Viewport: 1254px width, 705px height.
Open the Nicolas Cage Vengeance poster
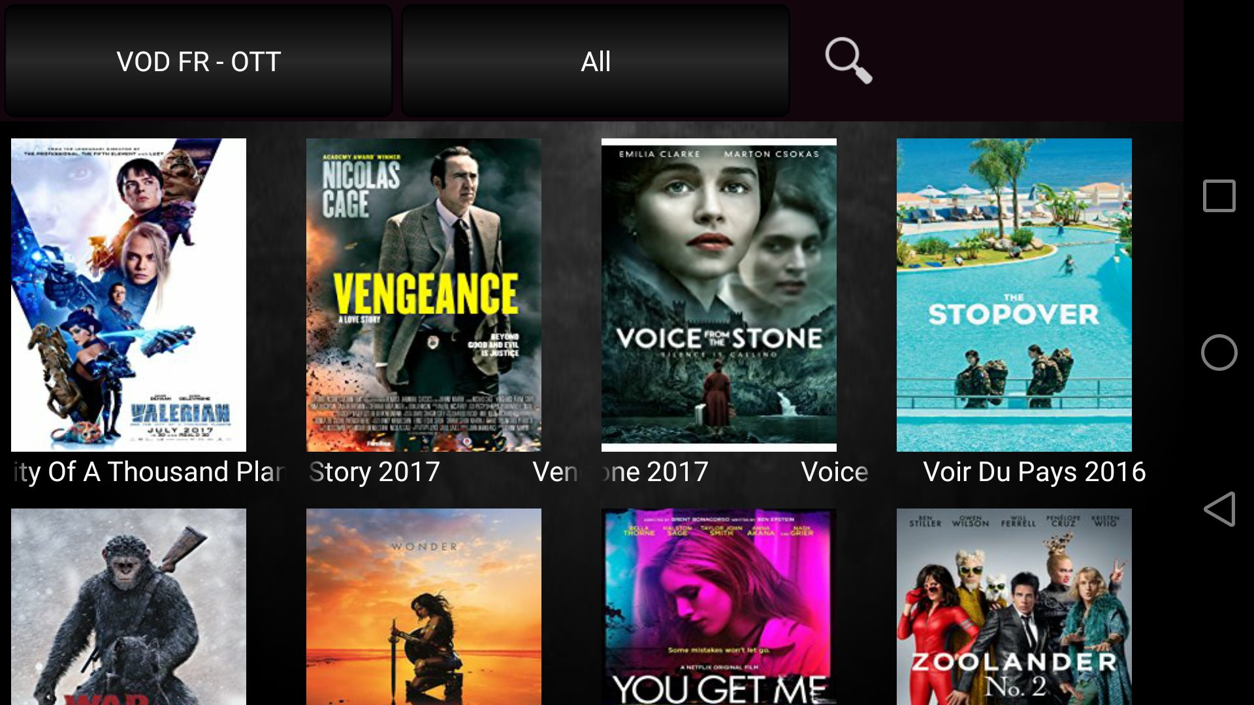click(x=424, y=294)
